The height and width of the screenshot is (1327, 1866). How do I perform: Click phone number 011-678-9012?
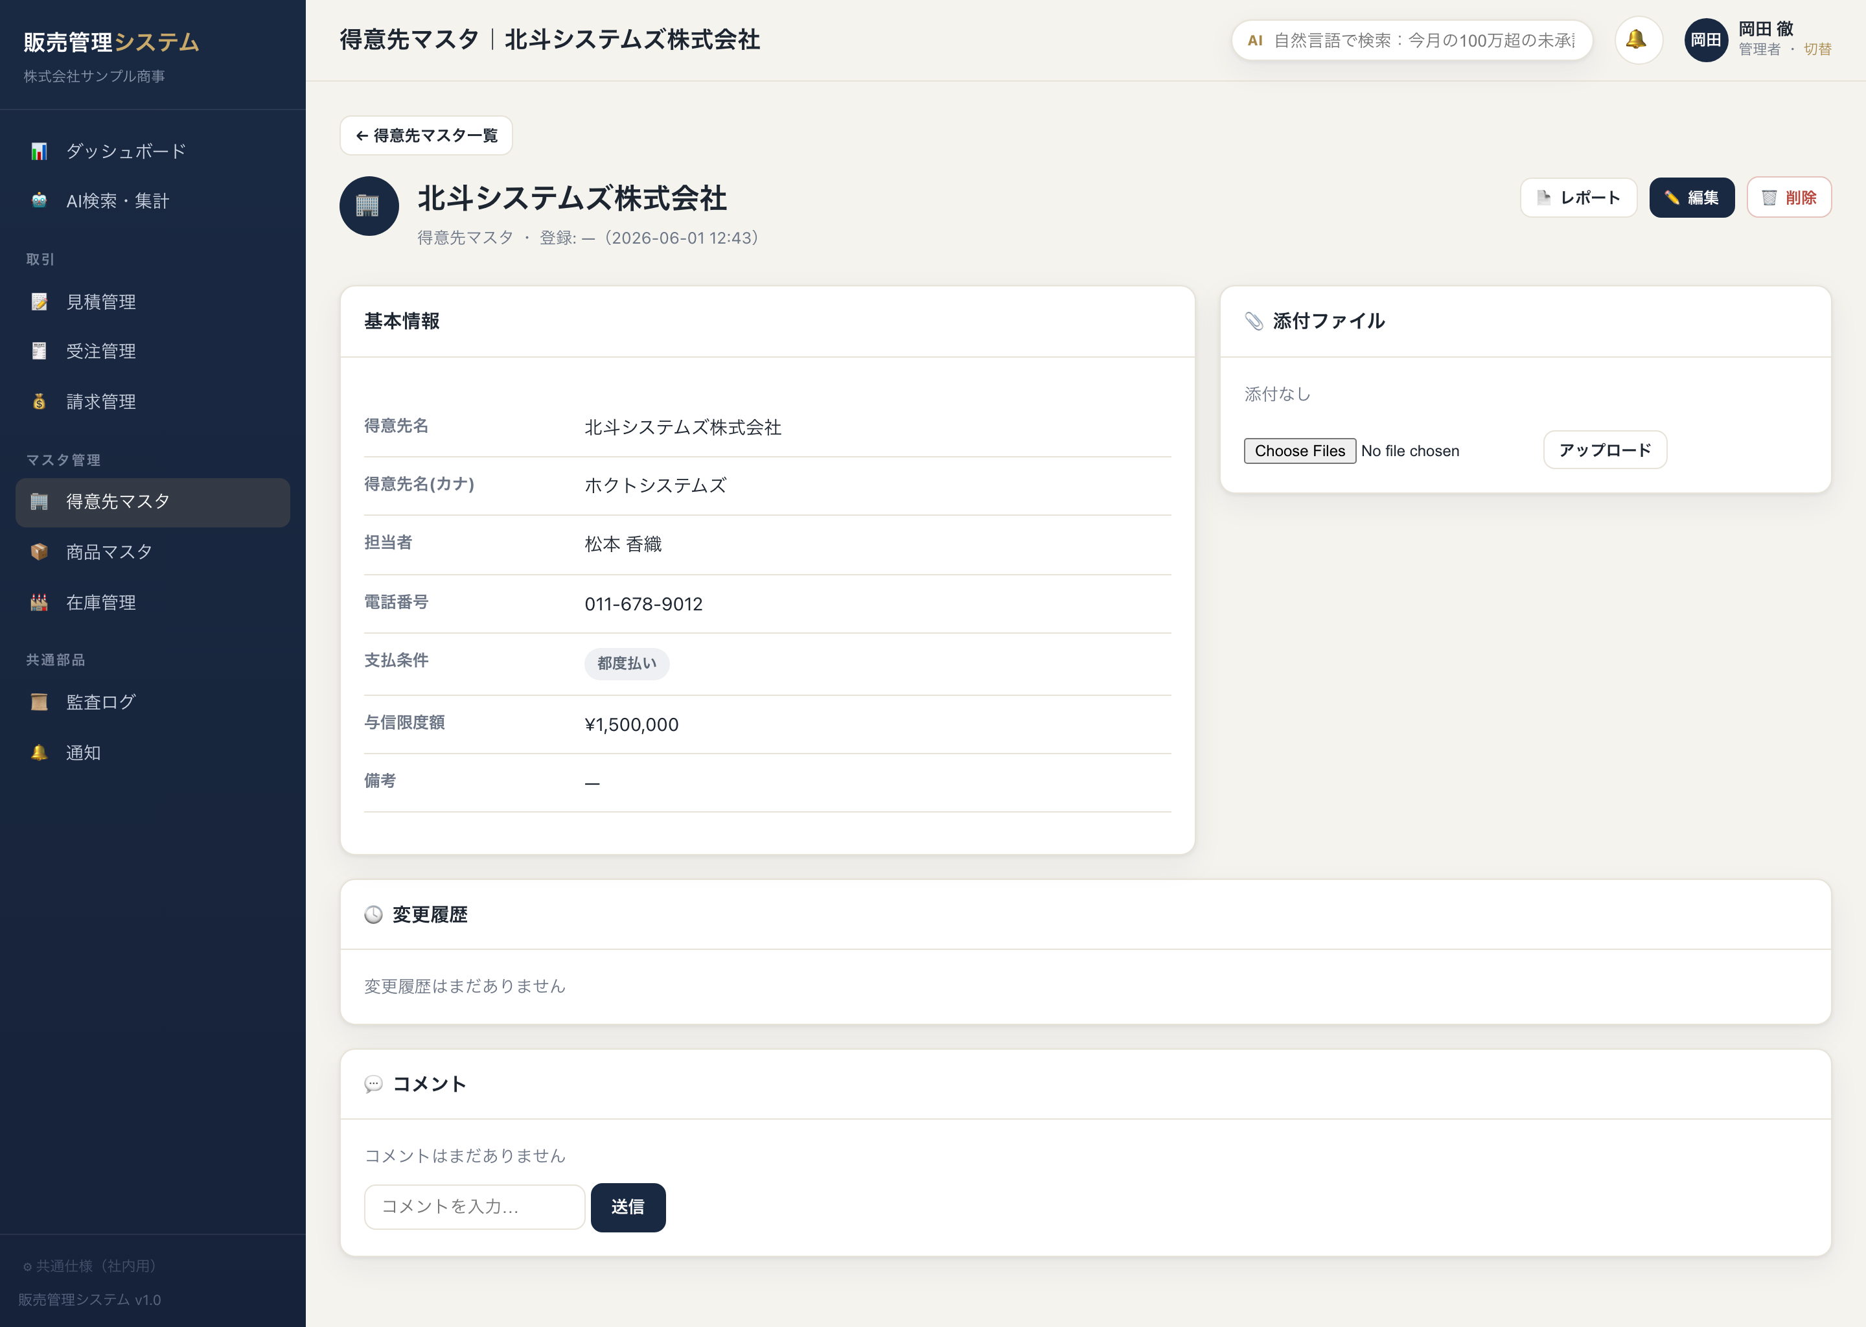coord(643,604)
